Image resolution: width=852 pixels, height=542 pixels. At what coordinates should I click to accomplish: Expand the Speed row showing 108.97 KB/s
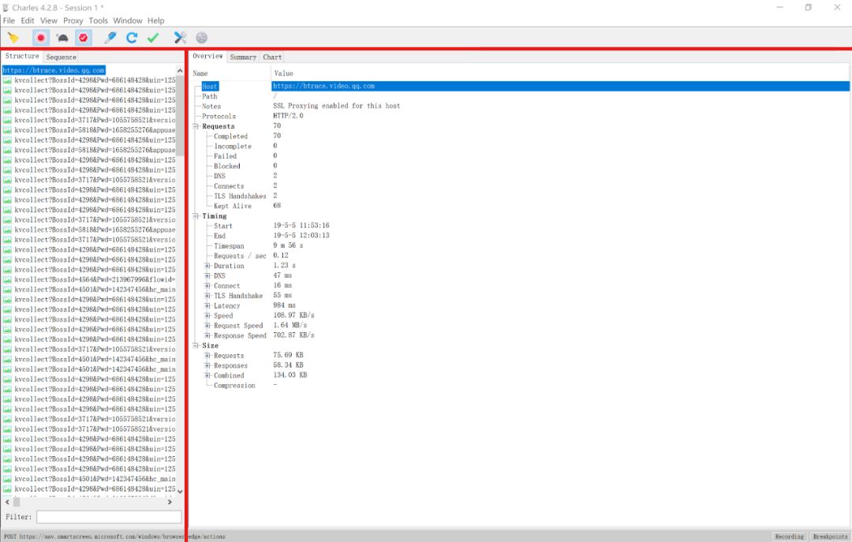[x=207, y=316]
